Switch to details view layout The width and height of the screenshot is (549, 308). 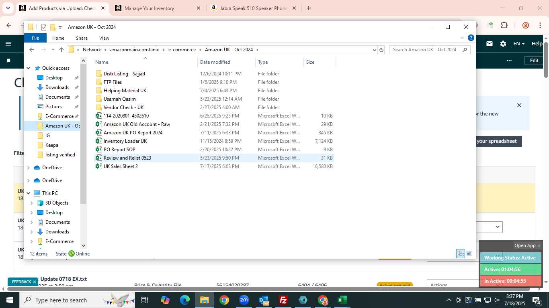461,253
